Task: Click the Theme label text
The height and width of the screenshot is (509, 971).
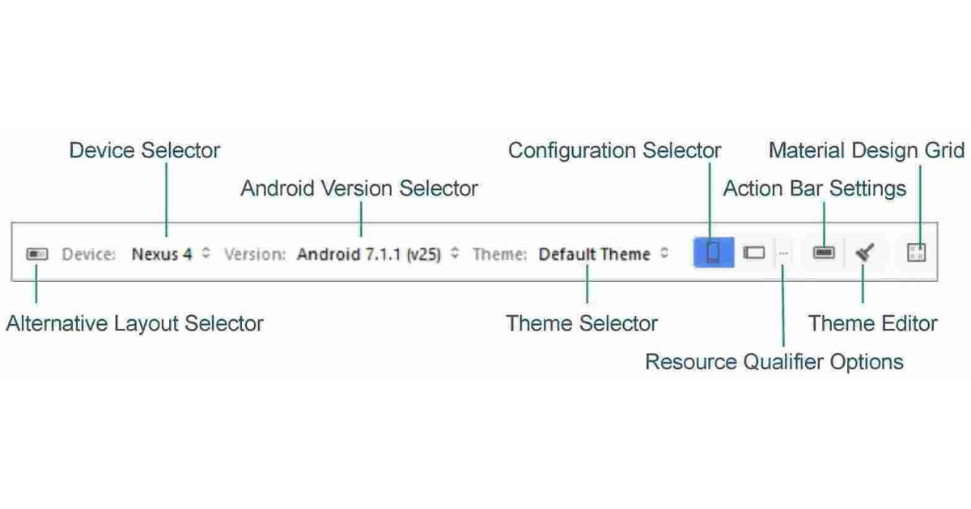Action: (x=499, y=253)
